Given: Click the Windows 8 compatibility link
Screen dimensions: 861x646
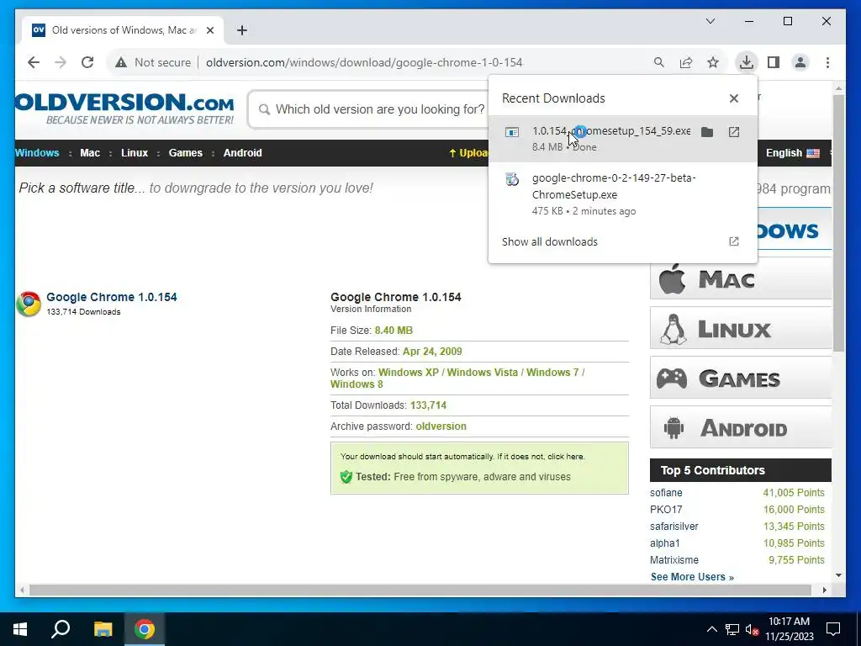Looking at the screenshot, I should pyautogui.click(x=357, y=384).
